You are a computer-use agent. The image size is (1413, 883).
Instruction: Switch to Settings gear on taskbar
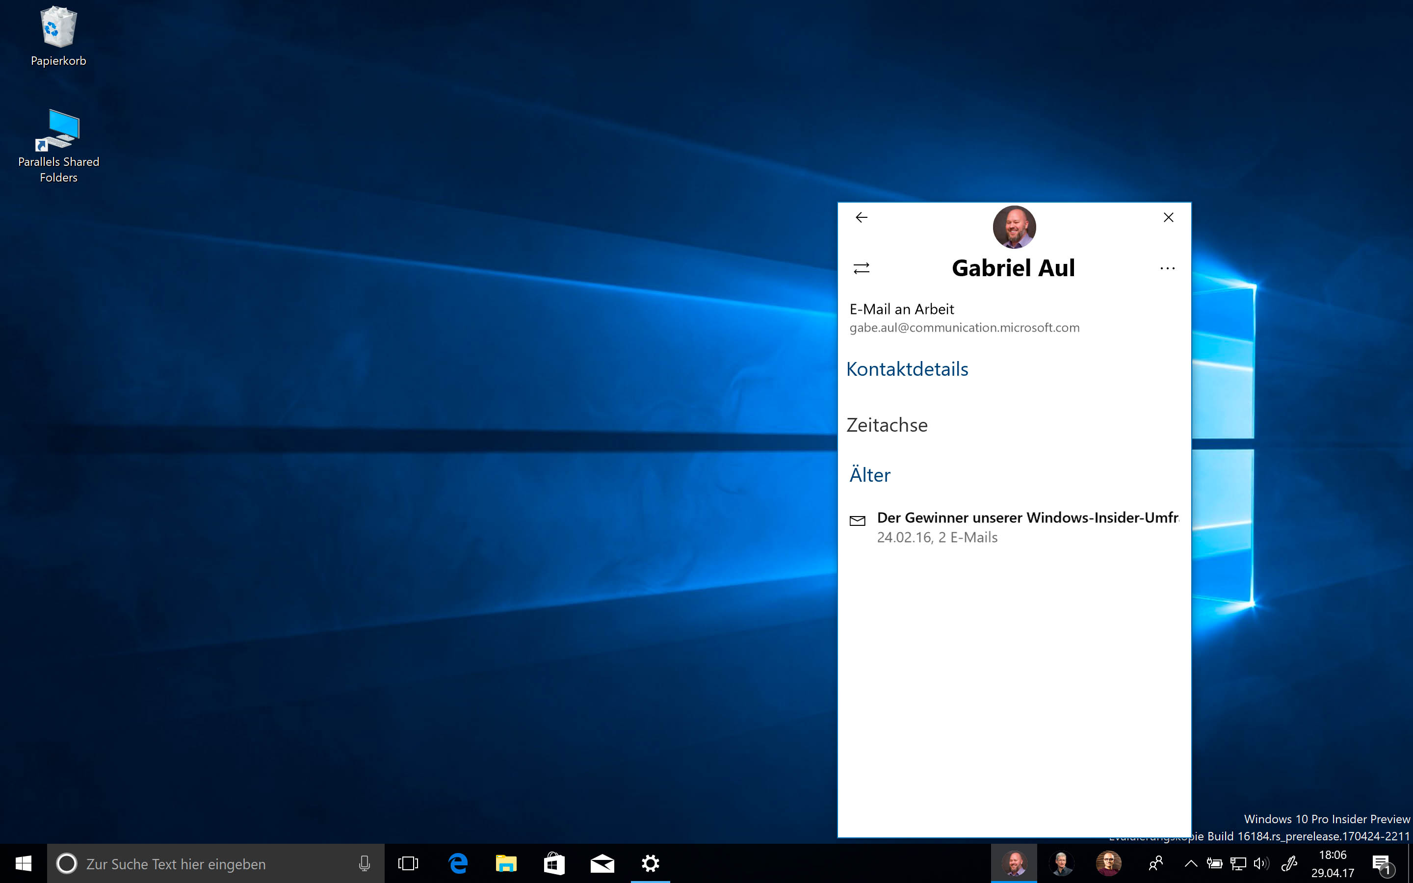(x=650, y=863)
